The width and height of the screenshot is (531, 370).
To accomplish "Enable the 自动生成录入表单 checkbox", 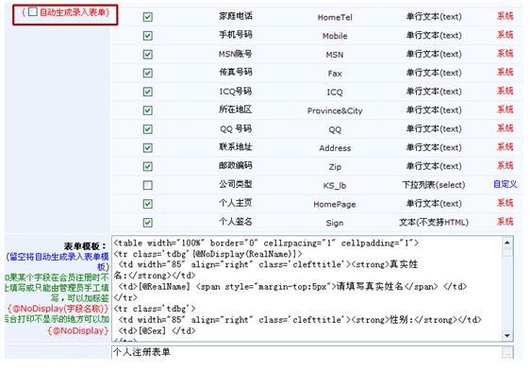I will pyautogui.click(x=33, y=12).
